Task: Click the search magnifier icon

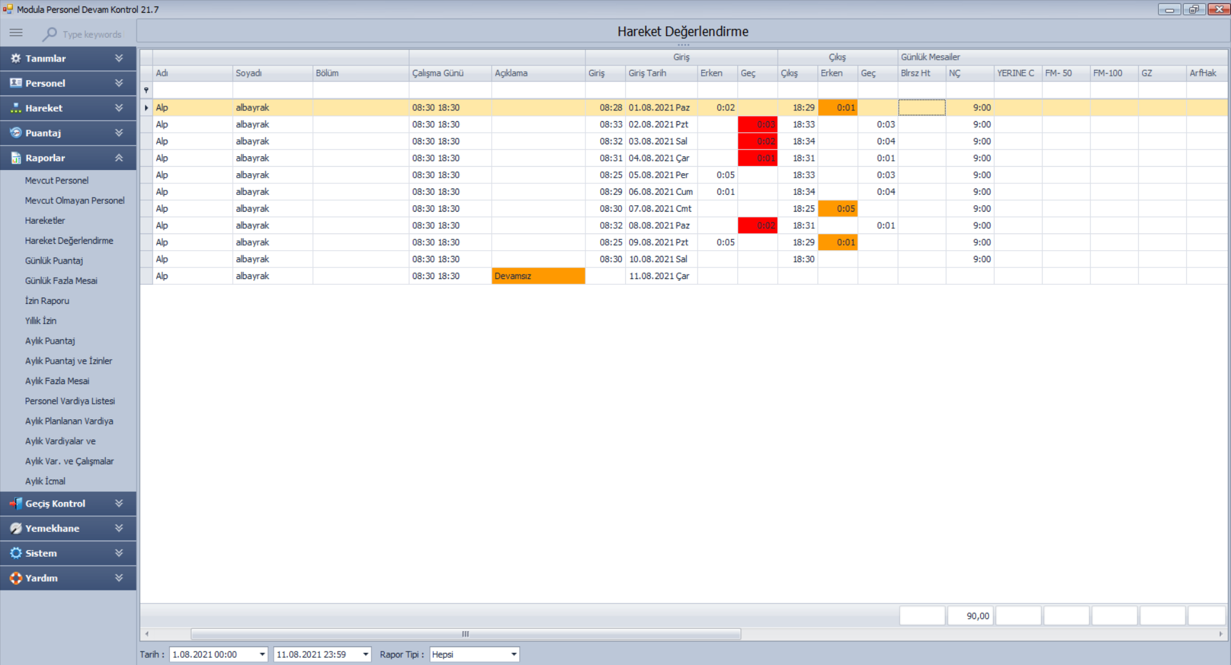Action: tap(49, 34)
